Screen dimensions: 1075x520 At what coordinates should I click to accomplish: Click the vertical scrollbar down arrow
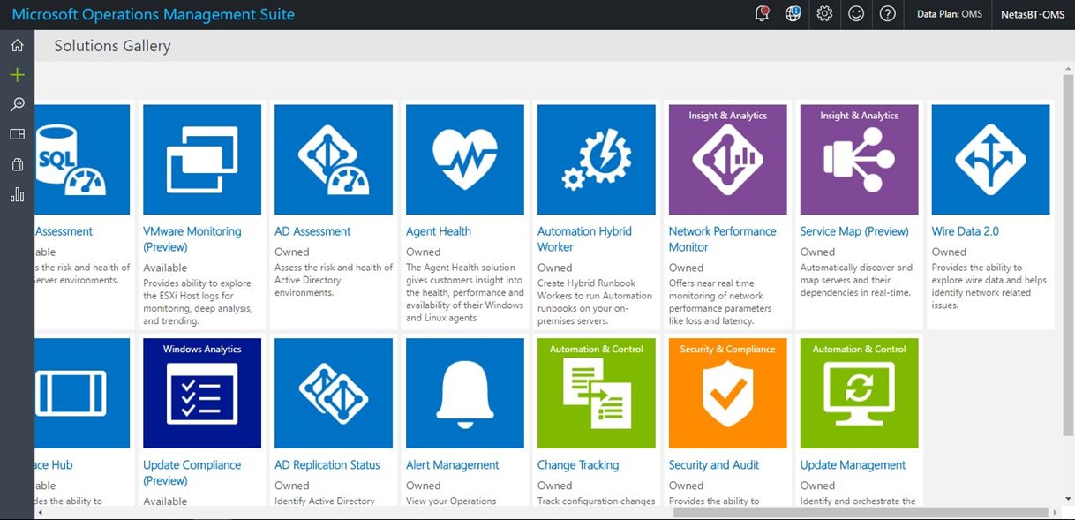1069,499
